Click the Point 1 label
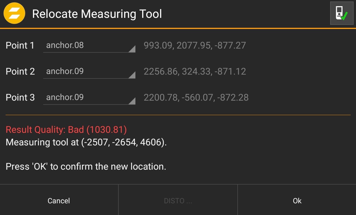Viewport: 356px width, 215px height. click(x=20, y=46)
